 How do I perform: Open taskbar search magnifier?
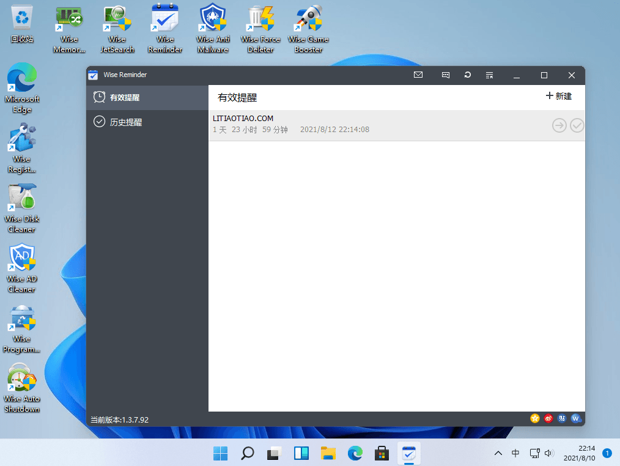[x=248, y=453]
